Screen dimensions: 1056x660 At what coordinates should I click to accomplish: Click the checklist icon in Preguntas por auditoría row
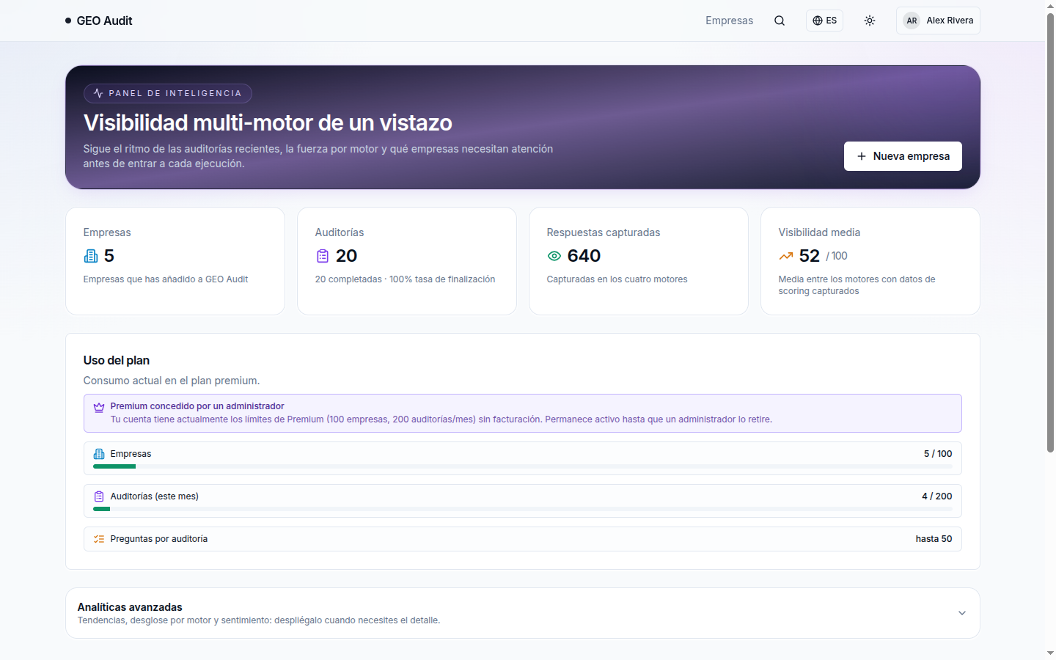pyautogui.click(x=99, y=539)
